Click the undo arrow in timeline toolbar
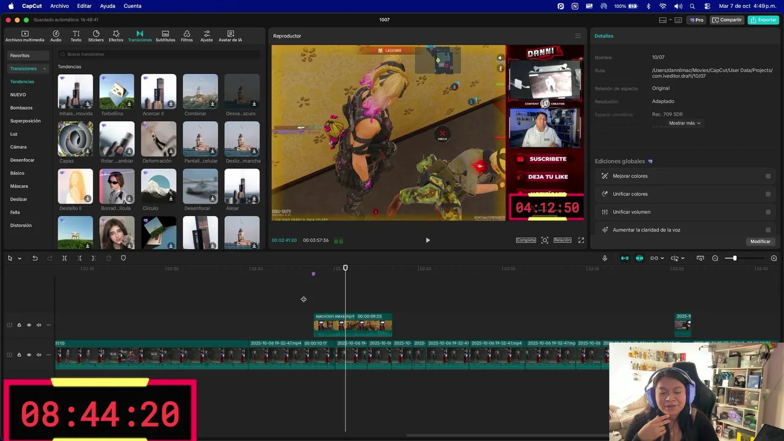The height and width of the screenshot is (441, 784). [x=35, y=258]
